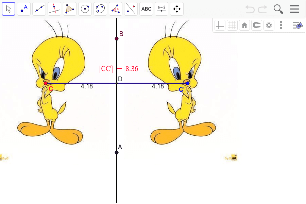Select midpoint D on the segment
Viewport: 306px width, 204px height.
pyautogui.click(x=117, y=83)
